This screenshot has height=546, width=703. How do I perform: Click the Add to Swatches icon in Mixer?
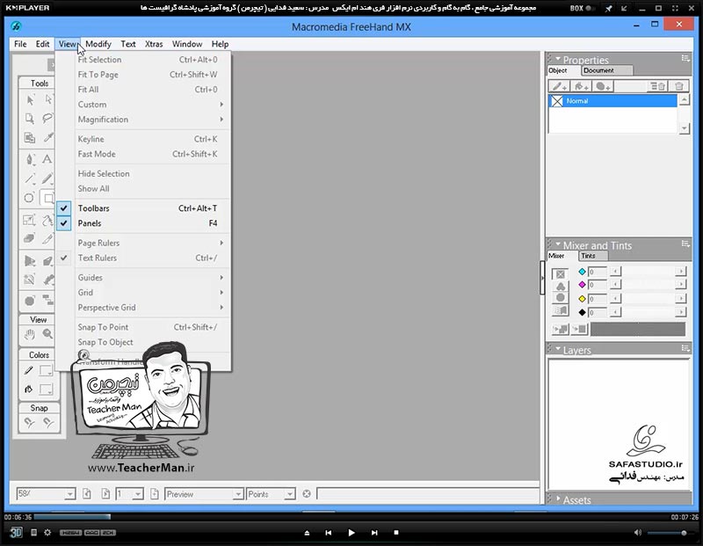[561, 330]
